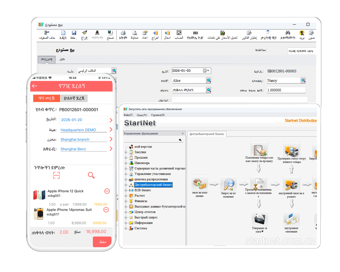Remove Apple iPhone 12 Quick with minus icon
This screenshot has width=340, height=272.
pyautogui.click(x=107, y=191)
